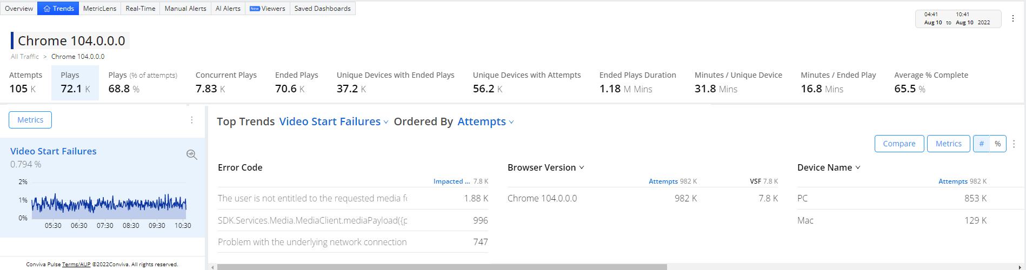Switch table values to % percentage mode

tap(998, 144)
